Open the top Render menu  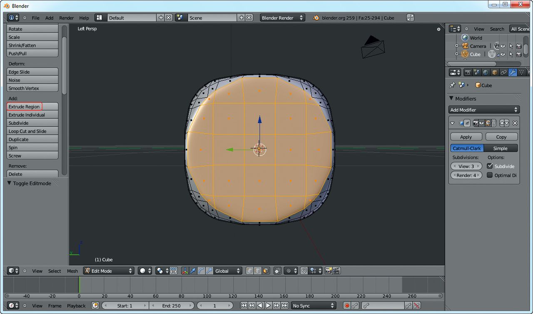point(67,18)
